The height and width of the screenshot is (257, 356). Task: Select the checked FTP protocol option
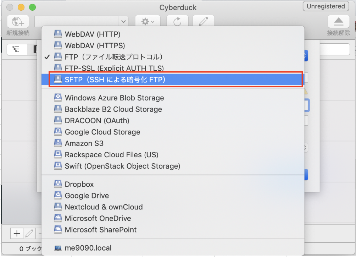pyautogui.click(x=173, y=57)
